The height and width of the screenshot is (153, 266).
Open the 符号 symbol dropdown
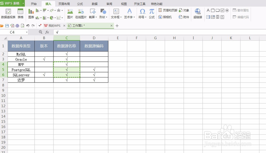[x=142, y=14]
